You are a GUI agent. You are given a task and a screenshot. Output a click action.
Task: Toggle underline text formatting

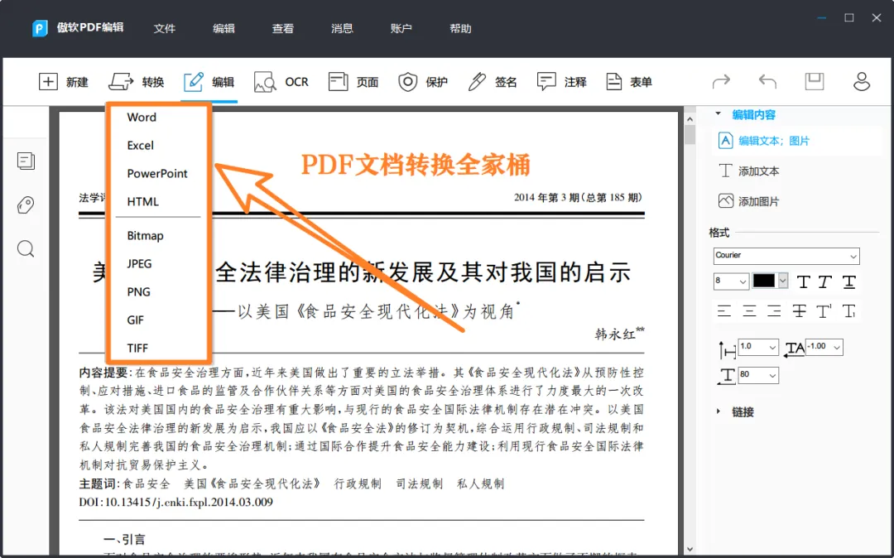click(849, 281)
